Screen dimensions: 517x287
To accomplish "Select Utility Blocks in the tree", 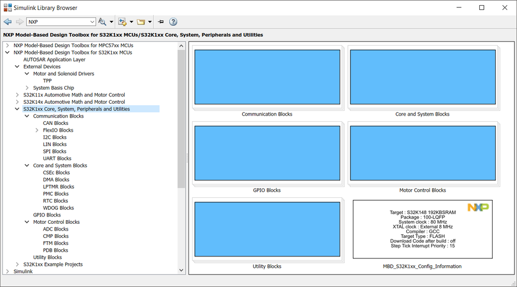I will [x=47, y=257].
